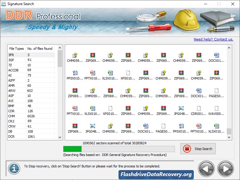Select the CHM file type row
This screenshot has height=180, width=240.
(31, 116)
